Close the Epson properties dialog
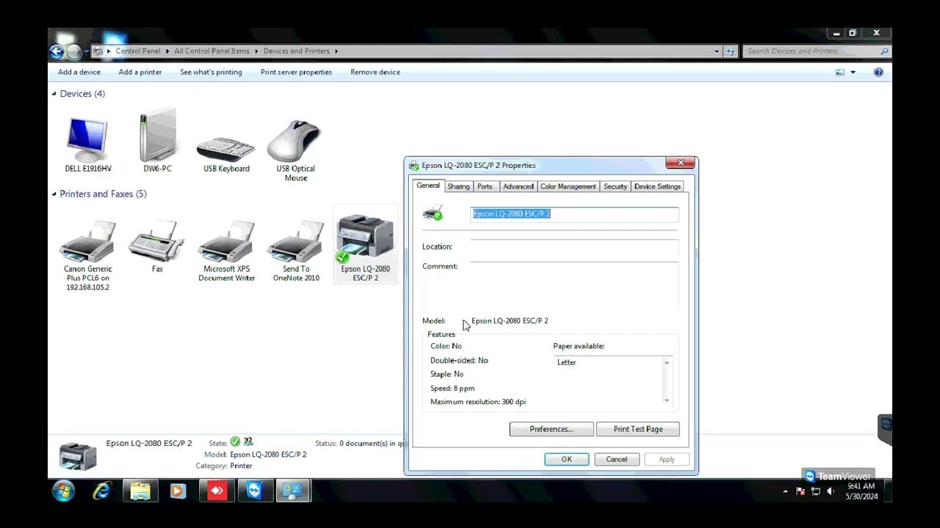940x528 pixels. [x=680, y=163]
